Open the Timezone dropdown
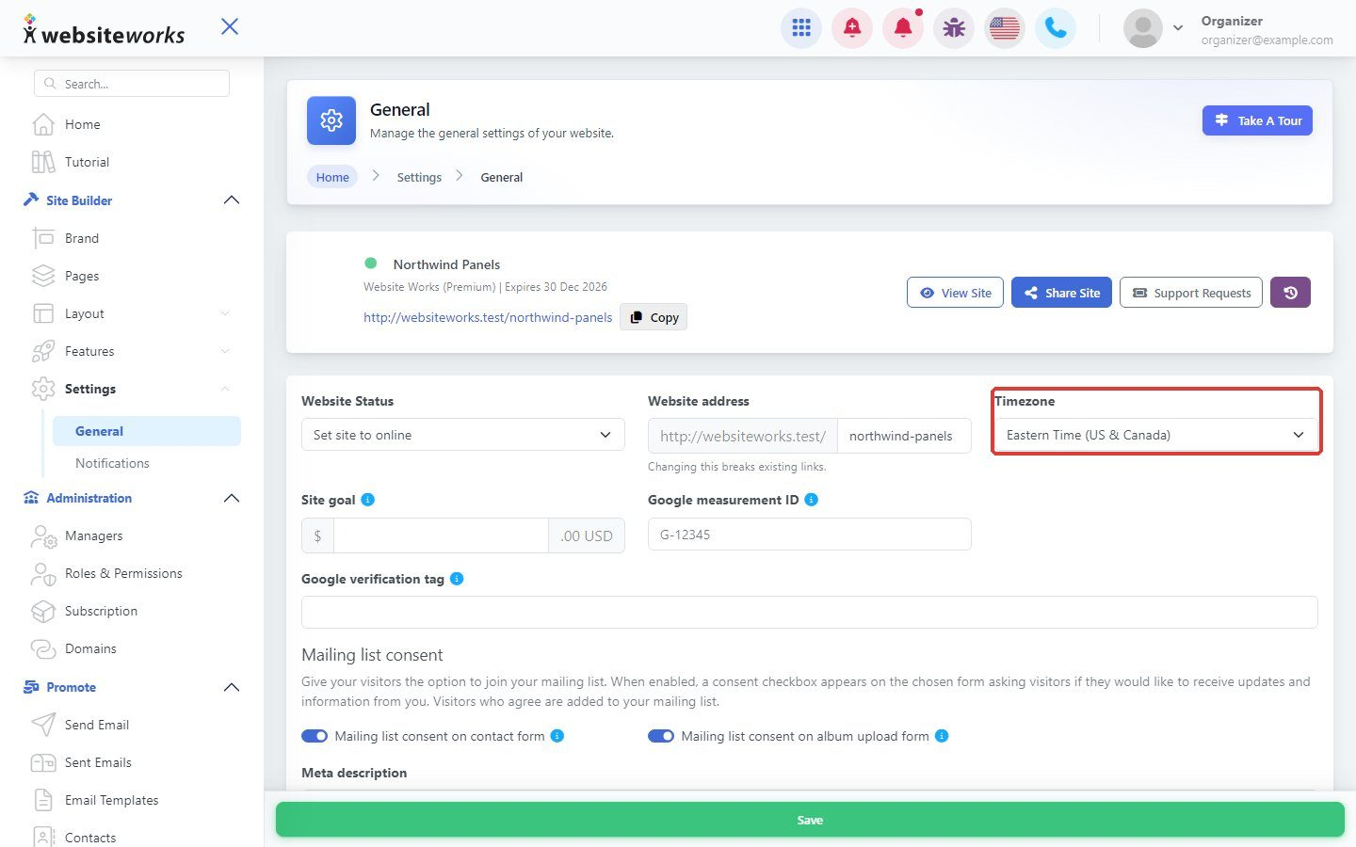The image size is (1356, 847). click(x=1156, y=435)
